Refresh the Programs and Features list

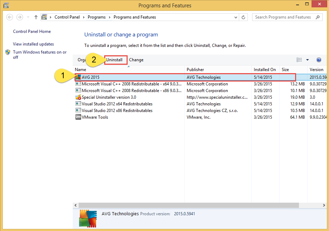(243, 17)
